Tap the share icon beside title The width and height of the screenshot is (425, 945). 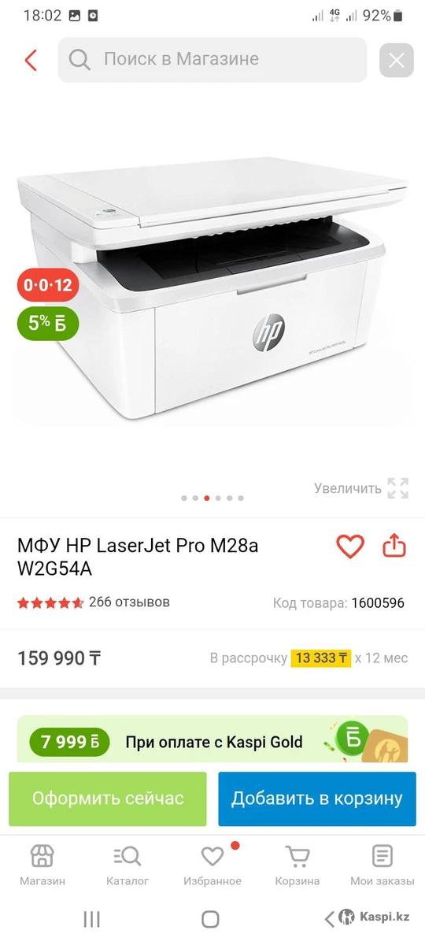394,545
